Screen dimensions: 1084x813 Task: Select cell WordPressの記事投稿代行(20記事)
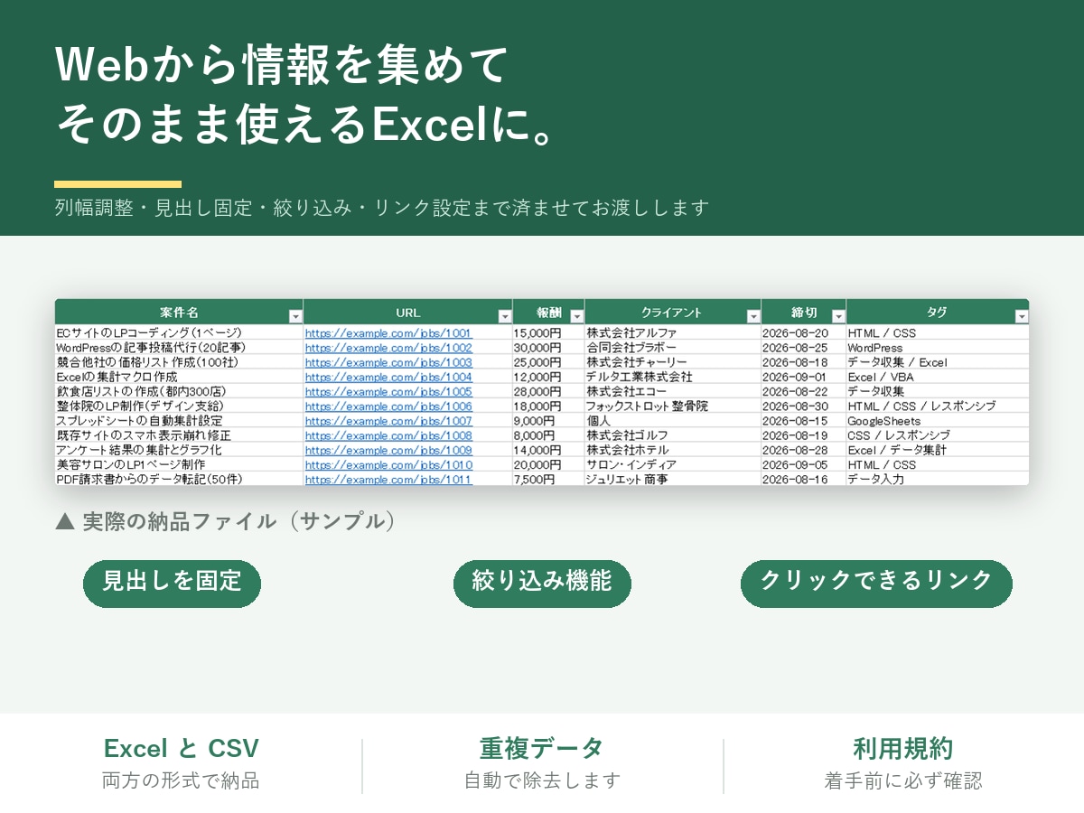[179, 348]
